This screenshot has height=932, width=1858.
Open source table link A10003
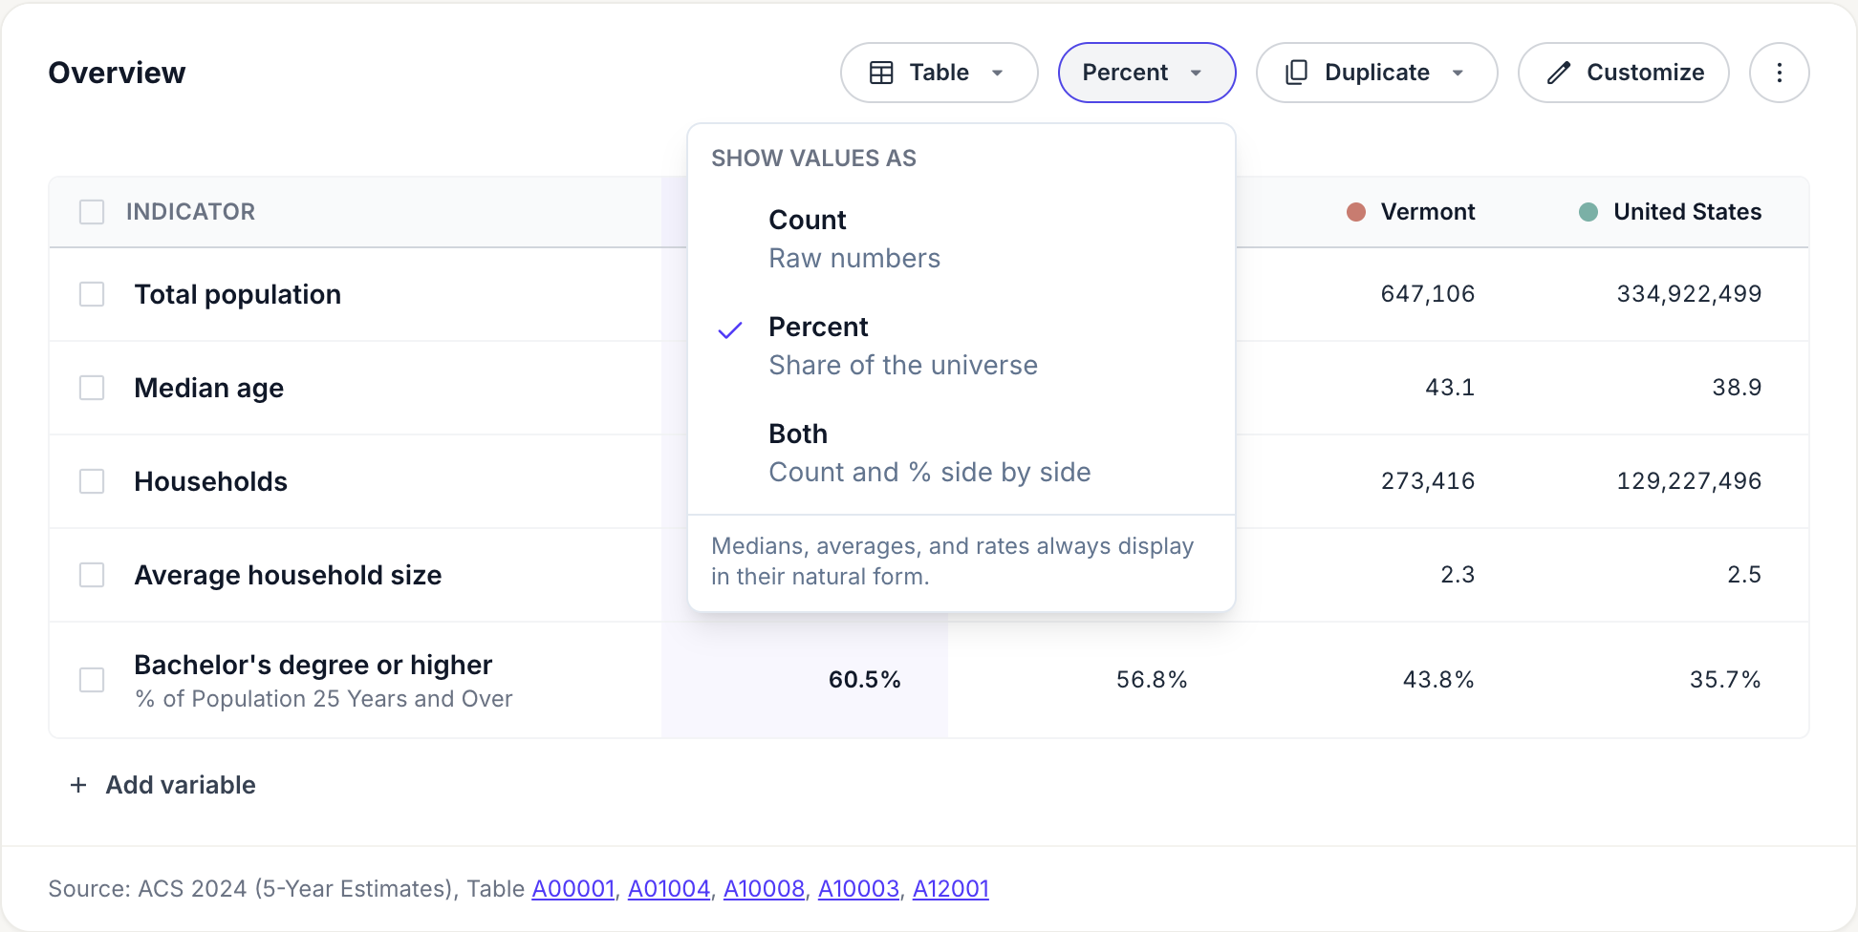click(x=858, y=889)
